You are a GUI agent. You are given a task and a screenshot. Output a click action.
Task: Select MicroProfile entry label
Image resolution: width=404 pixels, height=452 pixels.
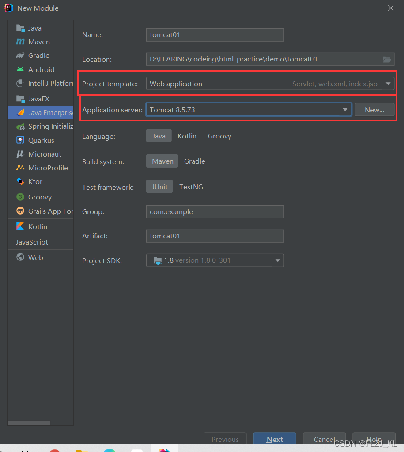click(x=48, y=168)
